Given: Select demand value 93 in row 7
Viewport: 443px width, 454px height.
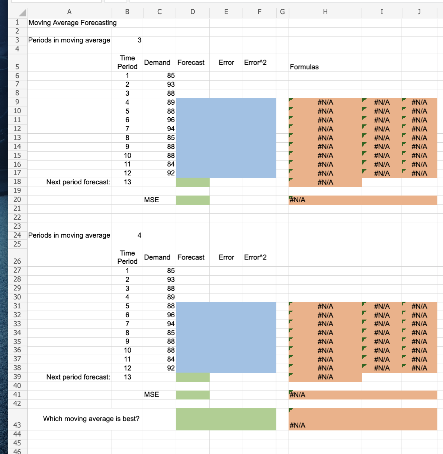Looking at the screenshot, I should click(160, 85).
